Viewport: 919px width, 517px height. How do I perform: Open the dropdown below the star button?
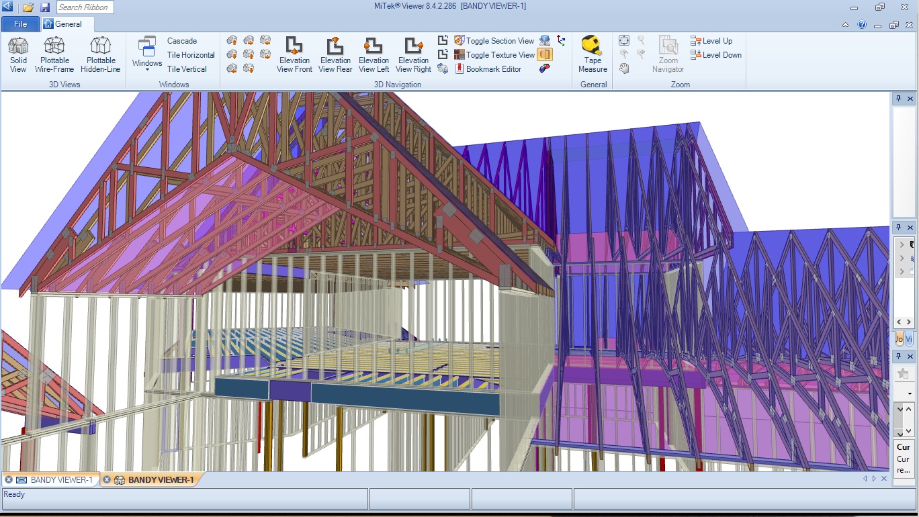(910, 393)
